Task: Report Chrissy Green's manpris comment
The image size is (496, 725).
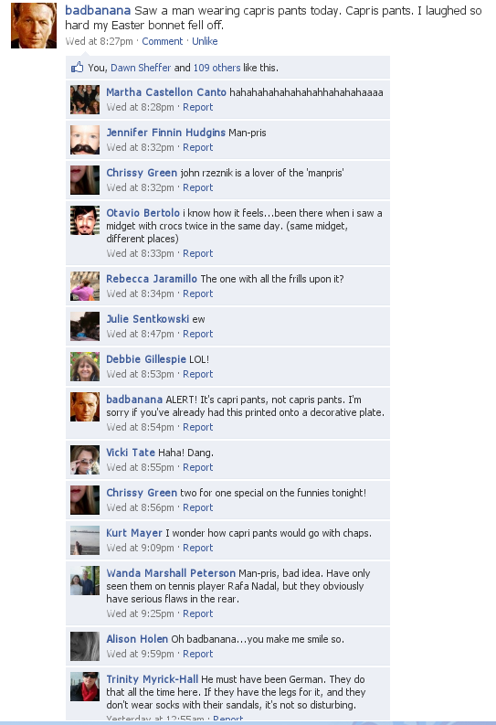Action: click(x=197, y=187)
